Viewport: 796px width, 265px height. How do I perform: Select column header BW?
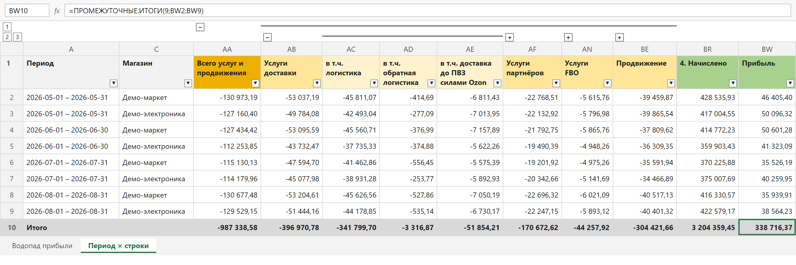[x=767, y=49]
